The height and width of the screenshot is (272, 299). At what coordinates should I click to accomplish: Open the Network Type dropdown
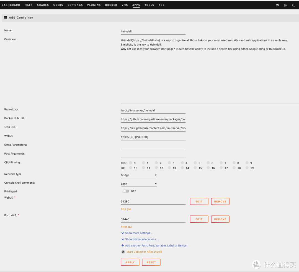click(139, 175)
